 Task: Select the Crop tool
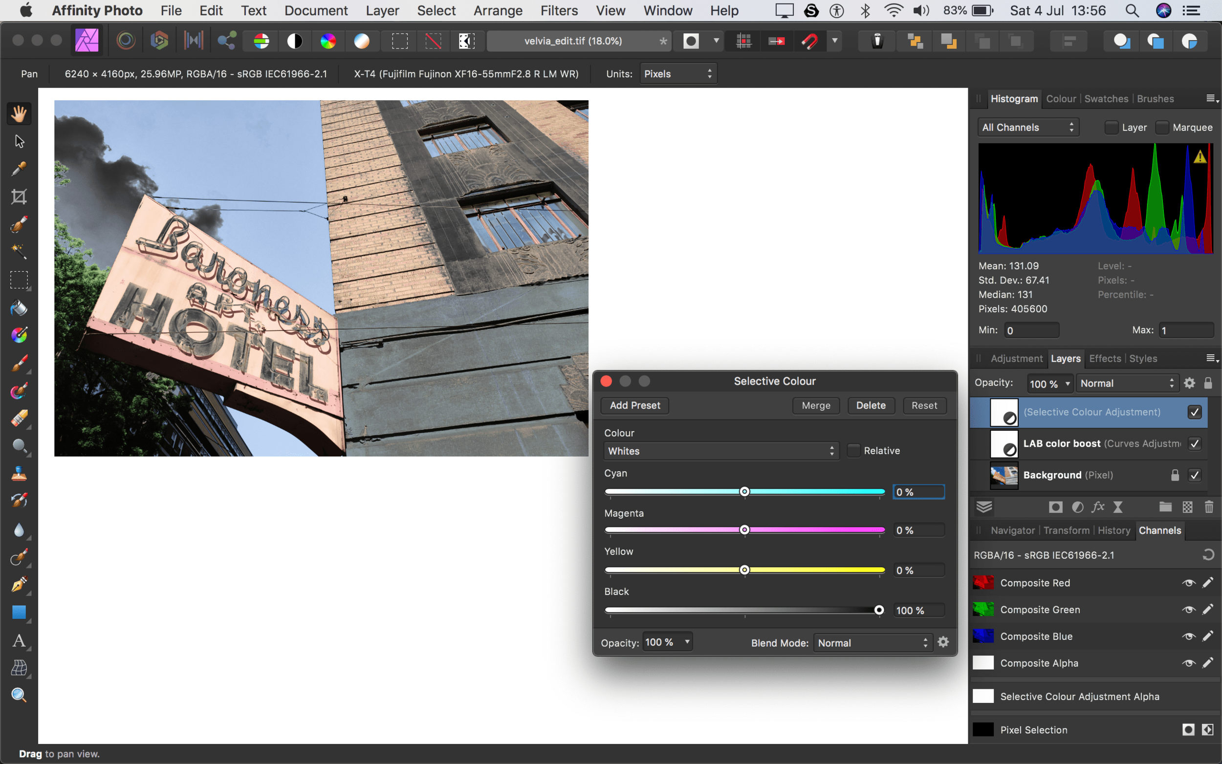tap(19, 196)
